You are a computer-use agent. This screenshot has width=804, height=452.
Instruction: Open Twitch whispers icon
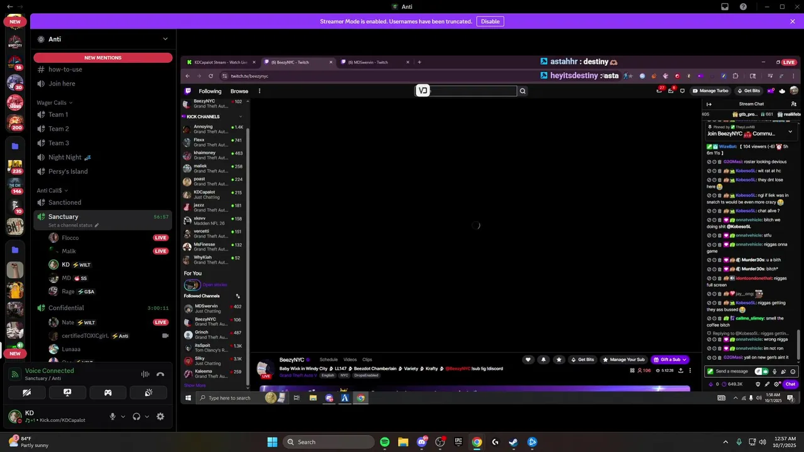tap(683, 91)
